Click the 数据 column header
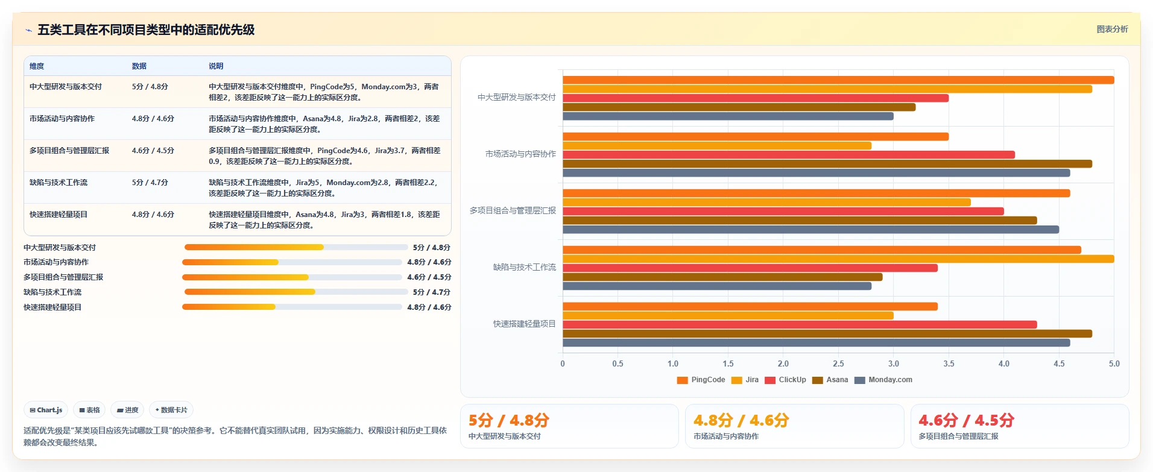The image size is (1153, 472). tap(139, 66)
